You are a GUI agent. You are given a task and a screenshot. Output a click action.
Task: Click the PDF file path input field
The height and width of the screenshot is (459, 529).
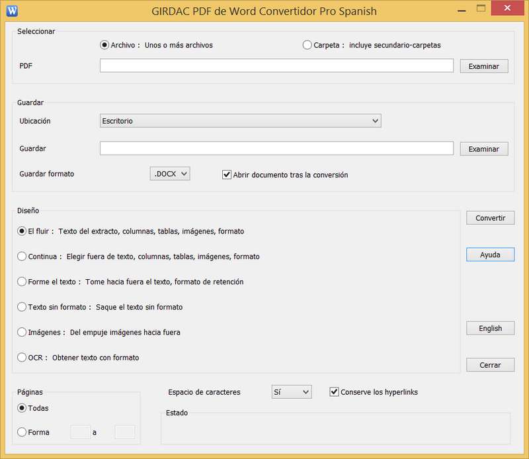click(276, 65)
